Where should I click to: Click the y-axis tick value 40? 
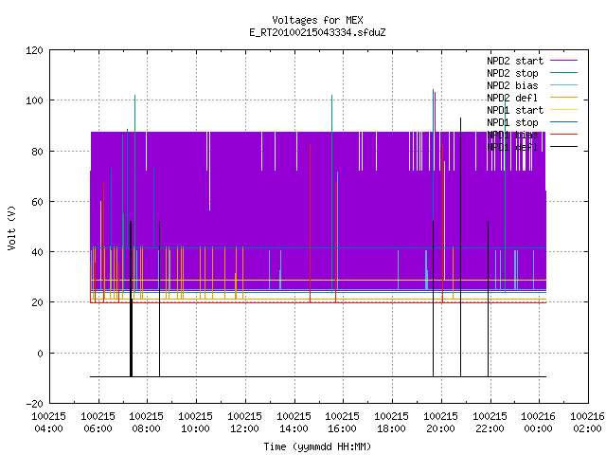(x=37, y=252)
